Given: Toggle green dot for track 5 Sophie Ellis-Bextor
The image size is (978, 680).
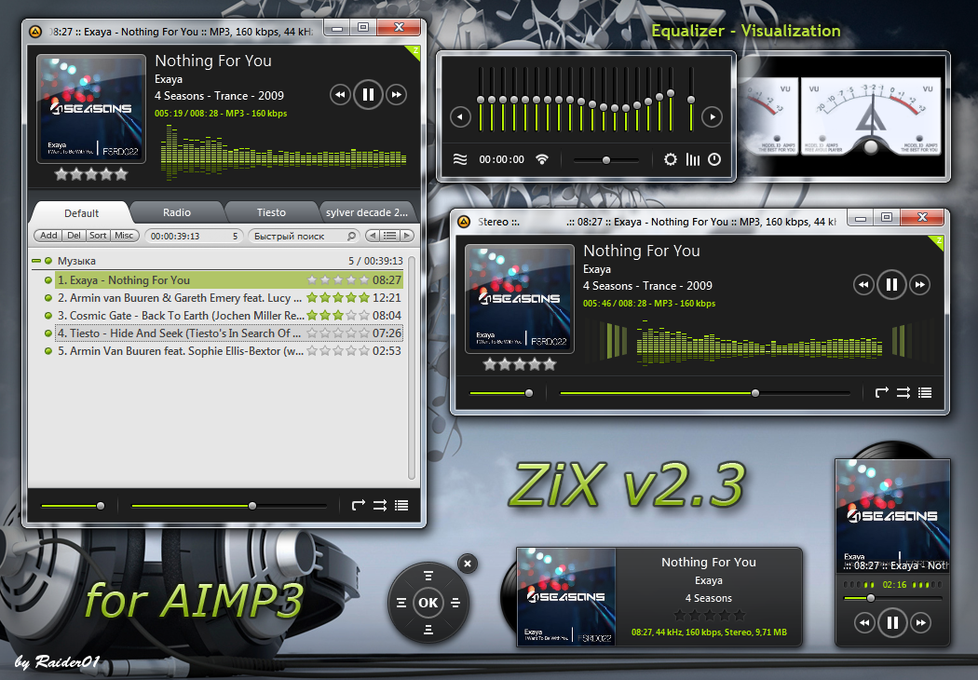Looking at the screenshot, I should click(x=48, y=351).
